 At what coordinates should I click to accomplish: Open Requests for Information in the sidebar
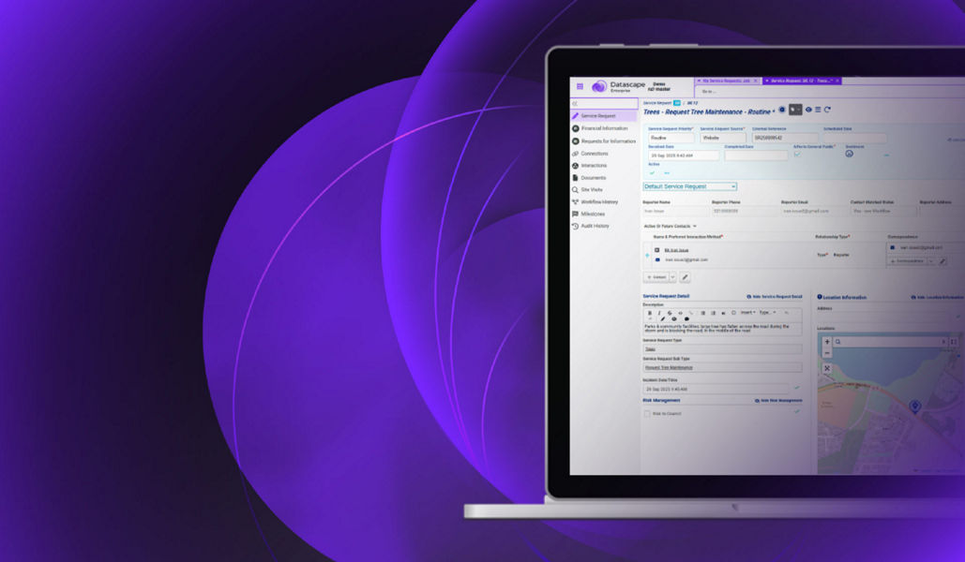(x=603, y=140)
